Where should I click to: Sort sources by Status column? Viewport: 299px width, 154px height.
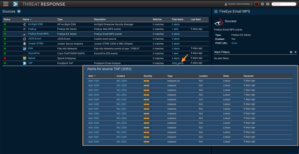(7, 19)
